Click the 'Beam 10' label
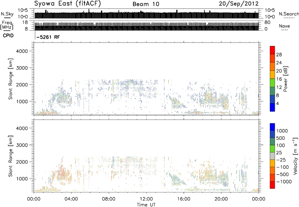Image resolution: width=299 pixels, height=207 pixels. pos(146,4)
